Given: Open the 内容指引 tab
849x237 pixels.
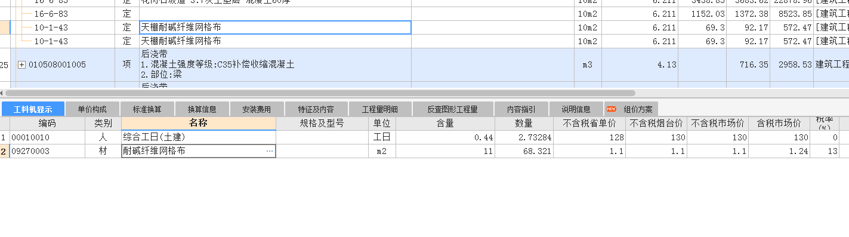Looking at the screenshot, I should point(521,109).
